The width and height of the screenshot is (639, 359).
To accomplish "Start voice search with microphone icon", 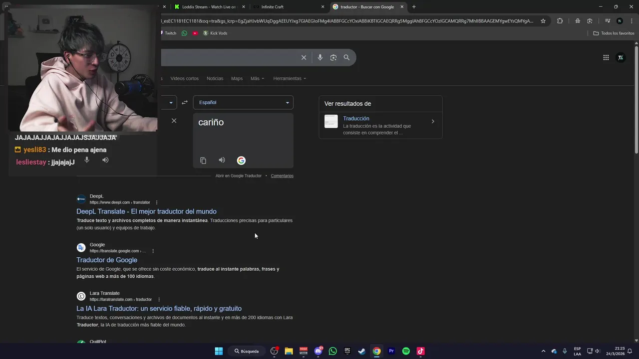I will (320, 57).
